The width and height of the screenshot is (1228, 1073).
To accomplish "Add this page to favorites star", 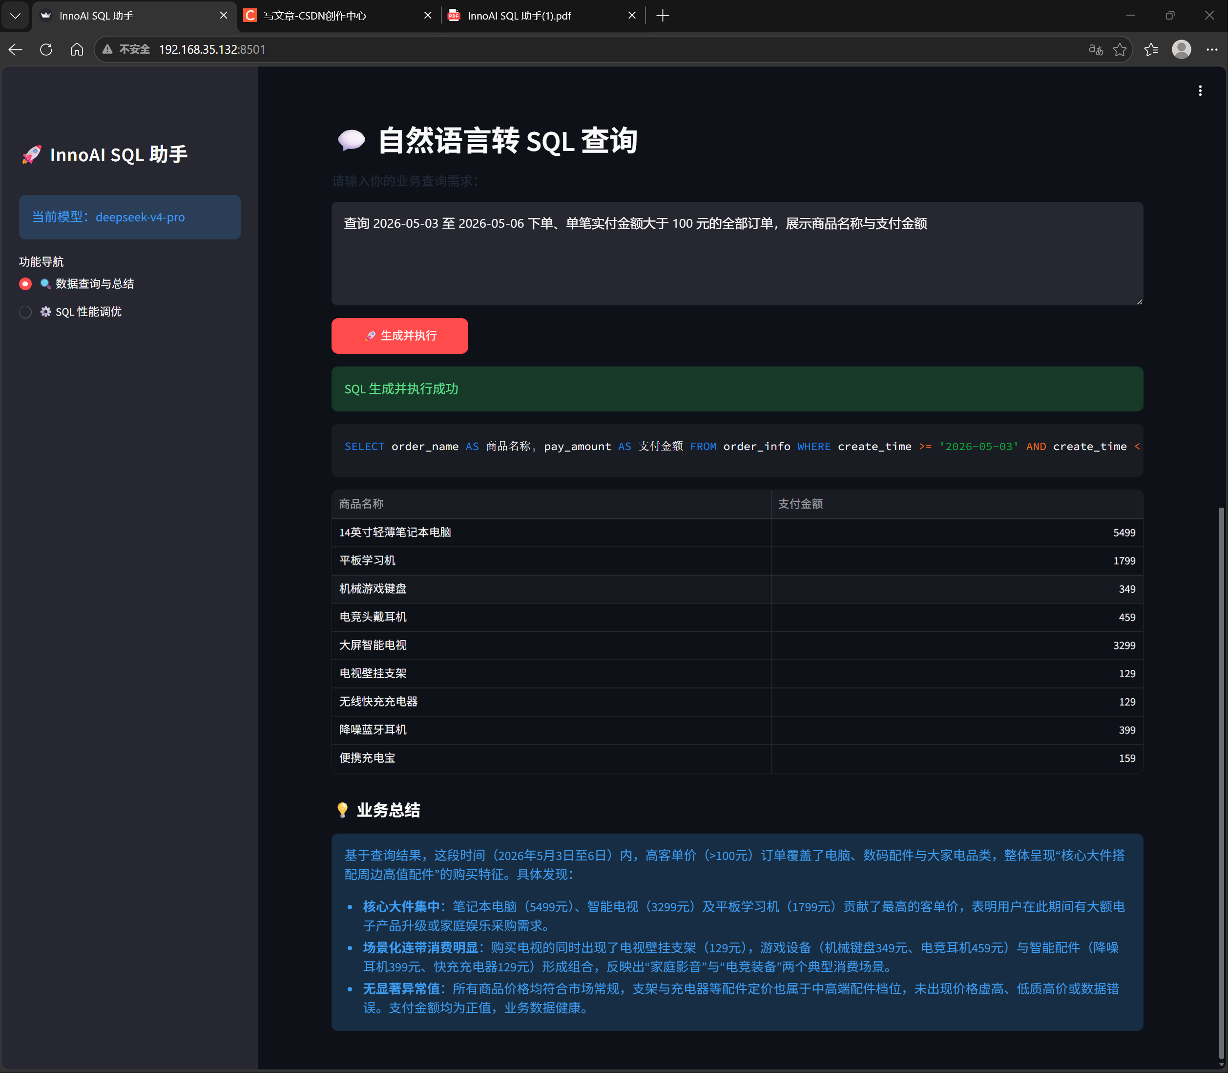I will [1120, 49].
